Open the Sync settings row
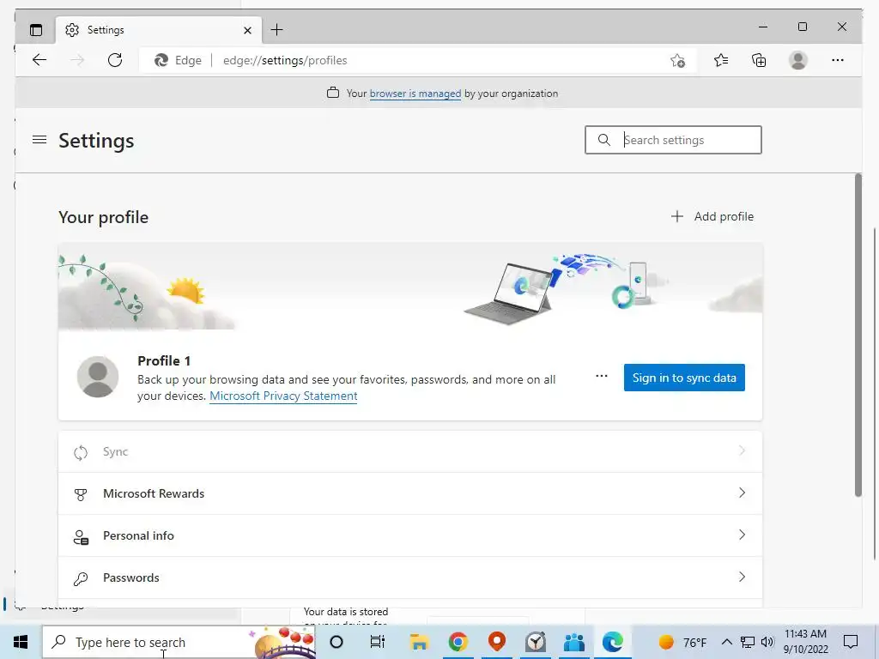The height and width of the screenshot is (659, 879). pyautogui.click(x=409, y=451)
